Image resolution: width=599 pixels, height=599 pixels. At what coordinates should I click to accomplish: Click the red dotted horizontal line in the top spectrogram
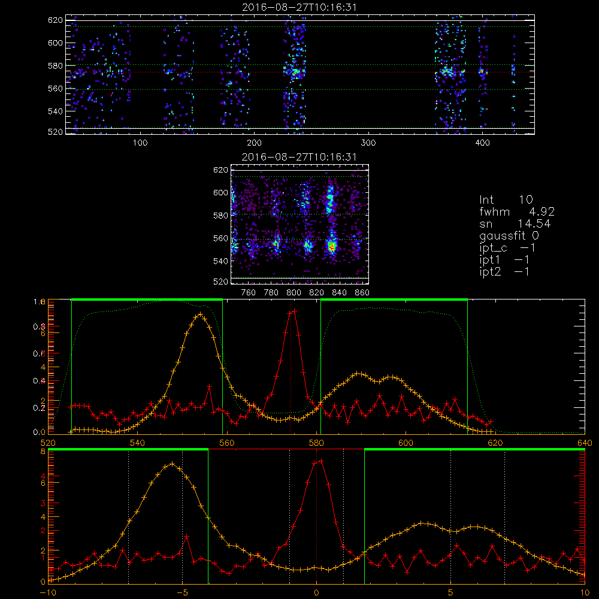coord(300,72)
